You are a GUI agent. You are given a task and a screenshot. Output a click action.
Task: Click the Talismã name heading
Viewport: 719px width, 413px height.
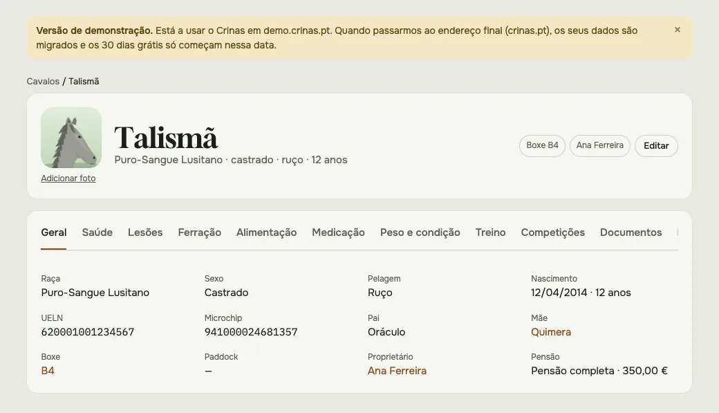point(166,137)
